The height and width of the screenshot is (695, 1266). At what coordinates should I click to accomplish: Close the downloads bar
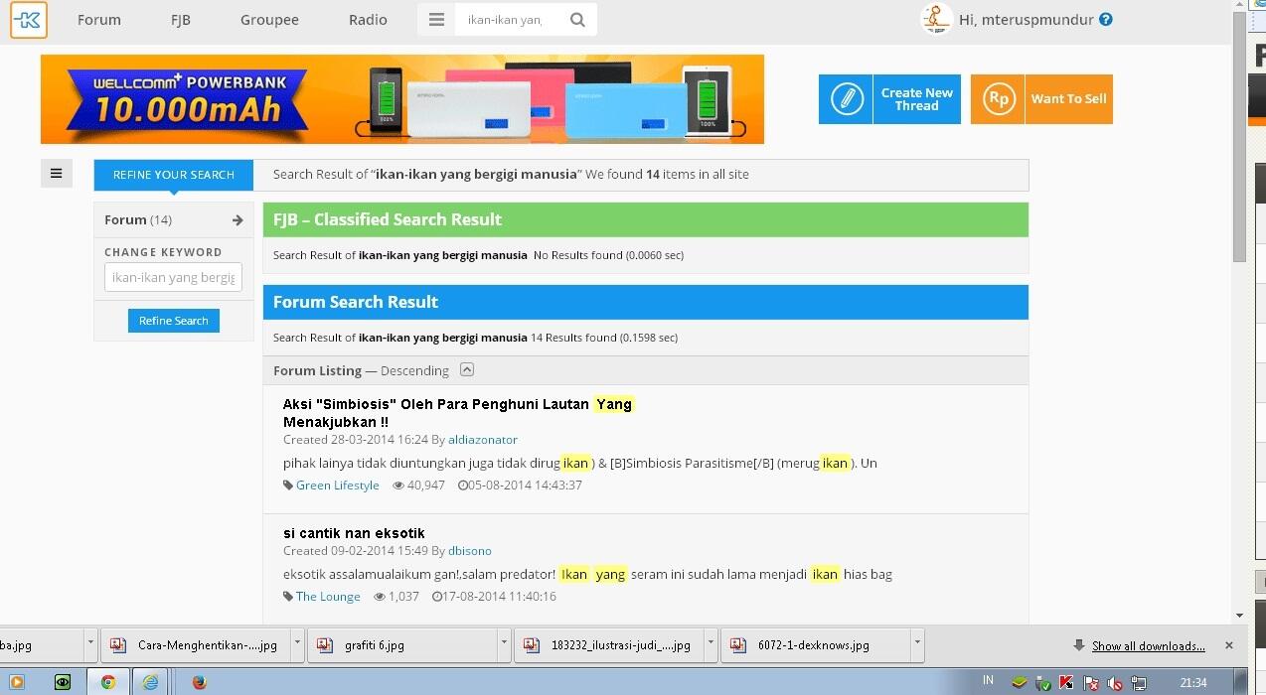tap(1229, 645)
